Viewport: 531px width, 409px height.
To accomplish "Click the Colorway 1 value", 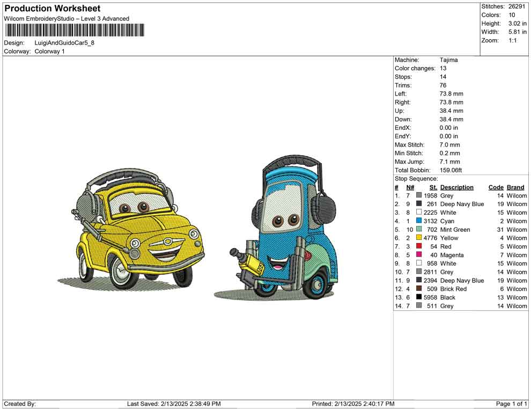I will coord(49,52).
